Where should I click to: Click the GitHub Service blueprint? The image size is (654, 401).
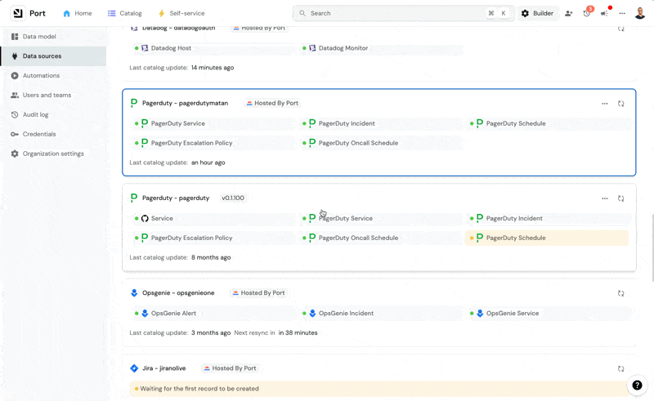213,218
